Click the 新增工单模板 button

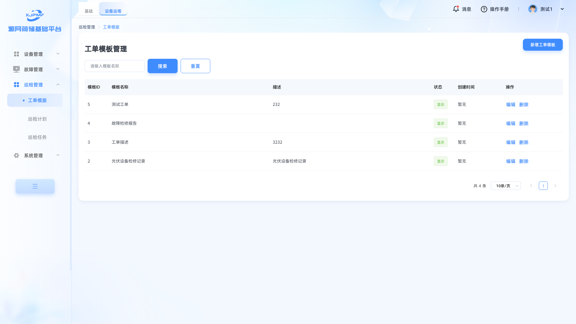tap(542, 45)
